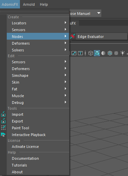Start Interactive Playback from menu
This screenshot has width=128, height=176.
pyautogui.click(x=38, y=135)
